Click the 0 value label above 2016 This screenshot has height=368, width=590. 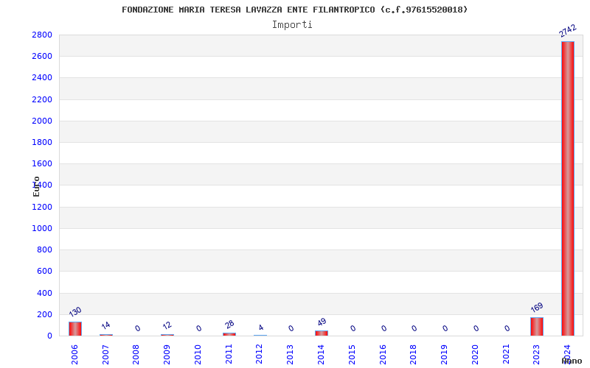pos(383,328)
